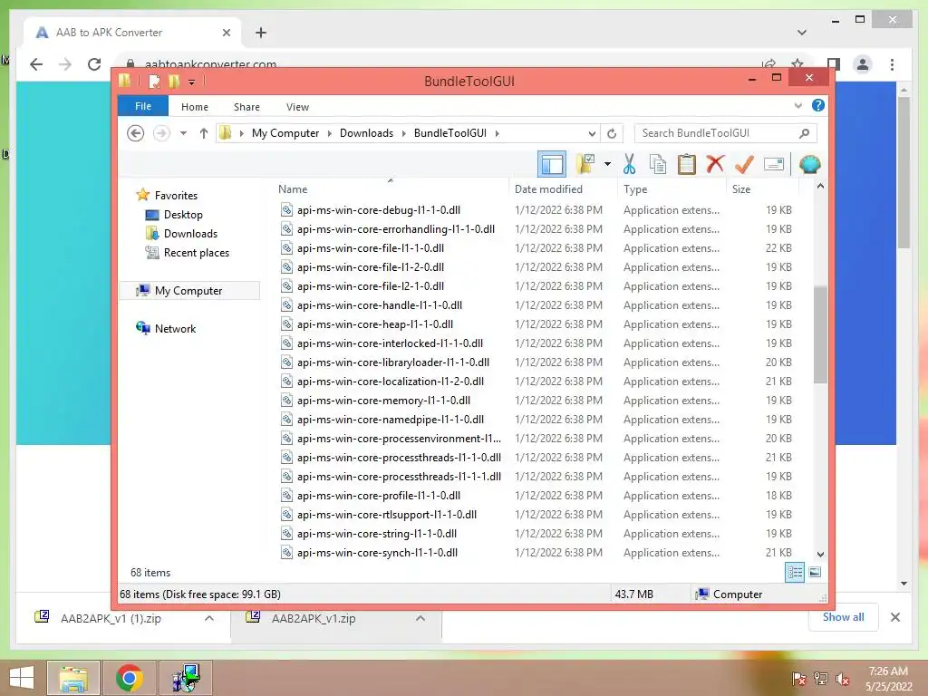
Task: Open File Explorer from the taskbar
Action: pos(72,678)
